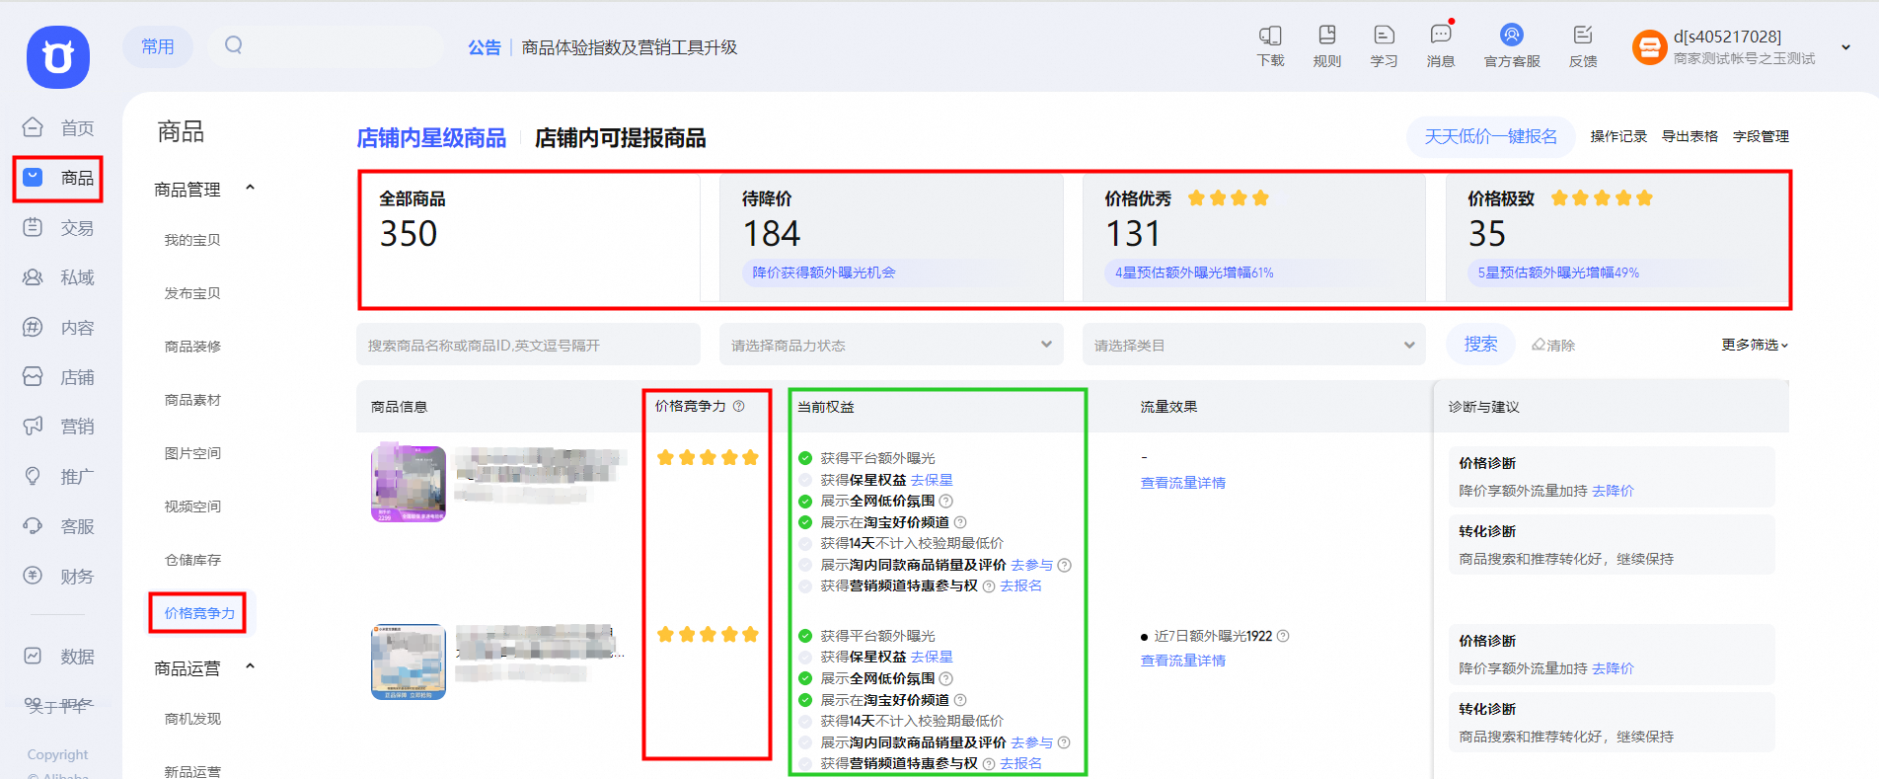Open 我的宝贝 menu item
This screenshot has height=779, width=1879.
pyautogui.click(x=192, y=240)
